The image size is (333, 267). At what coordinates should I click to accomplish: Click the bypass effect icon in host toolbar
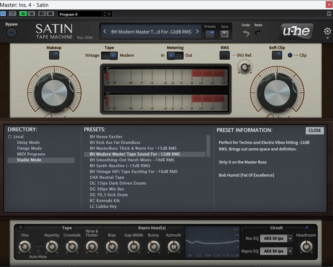coord(12,14)
